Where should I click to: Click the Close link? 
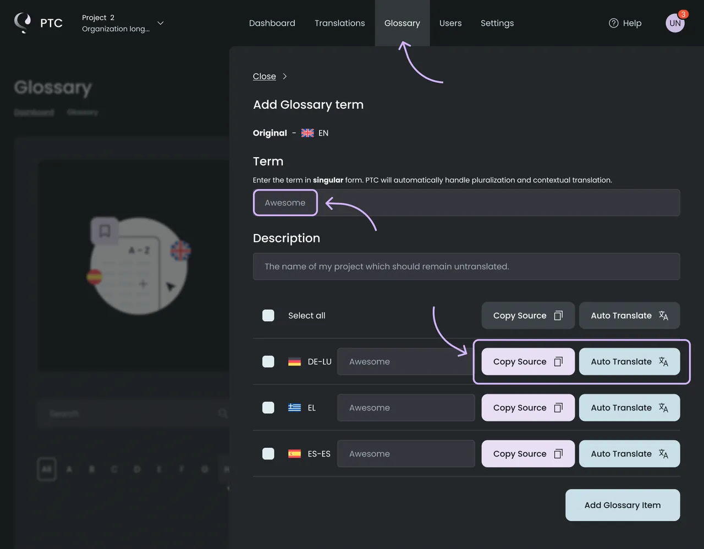point(265,76)
